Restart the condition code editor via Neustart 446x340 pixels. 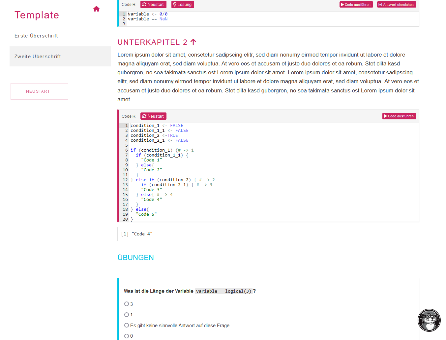153,116
